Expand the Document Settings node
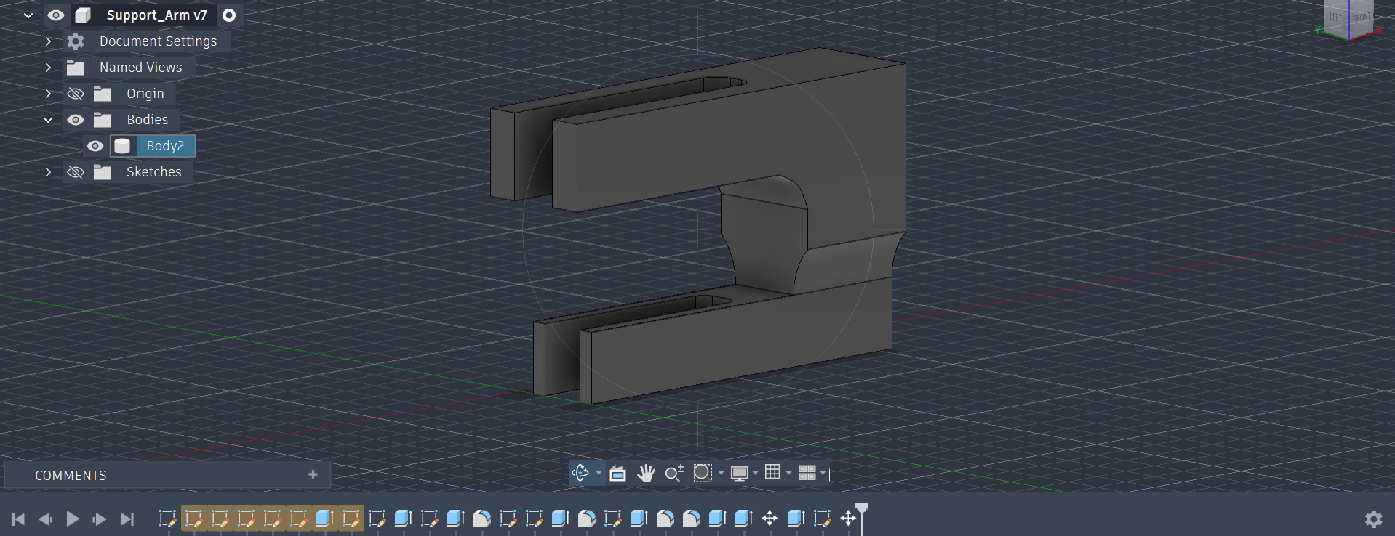1395x536 pixels. (x=48, y=41)
